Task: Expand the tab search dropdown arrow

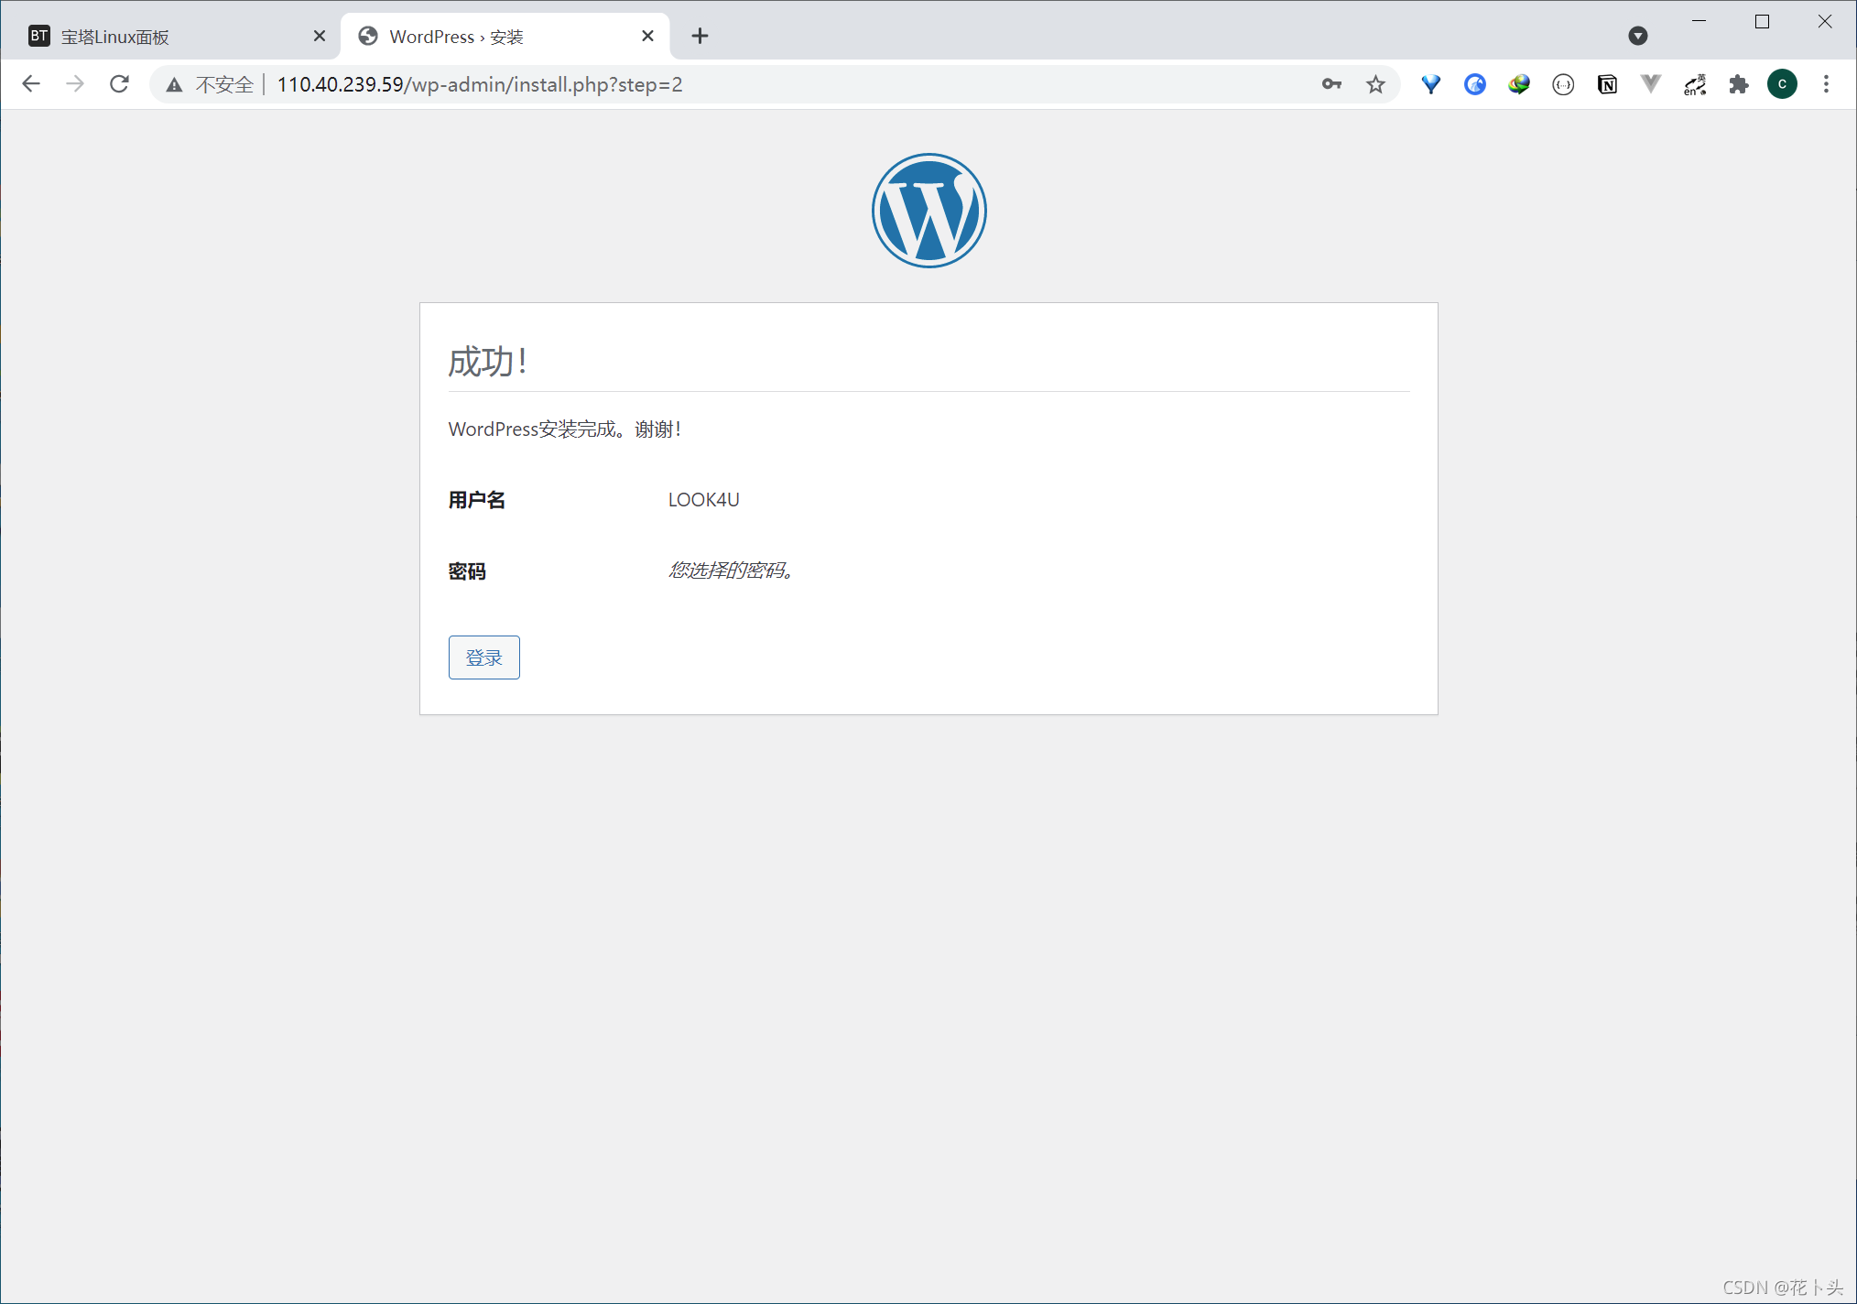Action: (x=1638, y=36)
